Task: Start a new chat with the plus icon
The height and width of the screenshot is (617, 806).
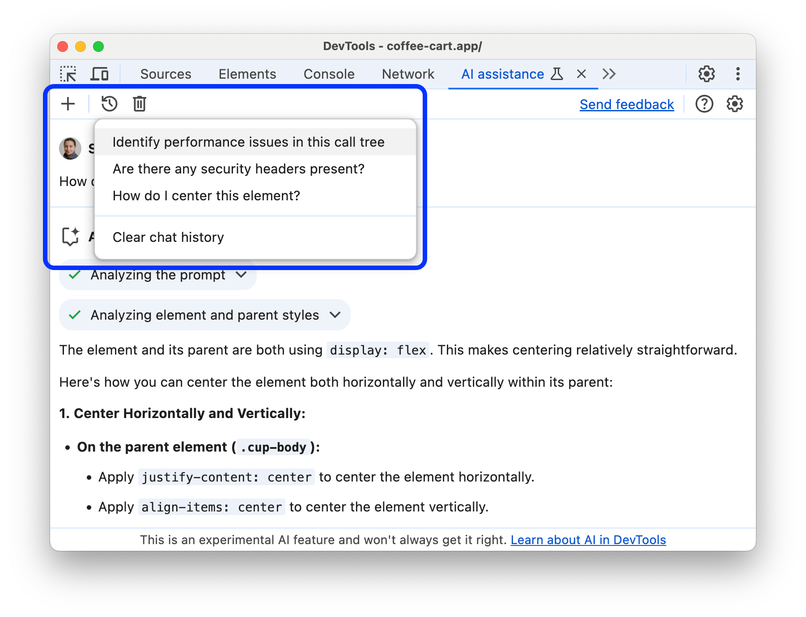Action: 68,104
